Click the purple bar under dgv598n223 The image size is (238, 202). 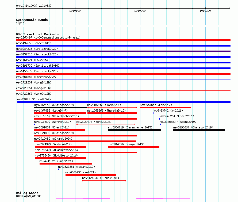[x=123, y=51]
